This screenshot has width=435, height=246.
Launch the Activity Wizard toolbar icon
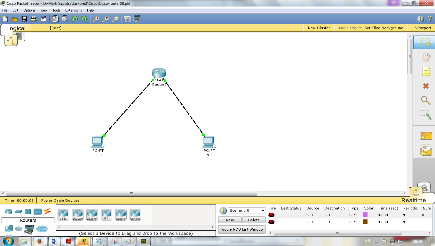pos(43,19)
